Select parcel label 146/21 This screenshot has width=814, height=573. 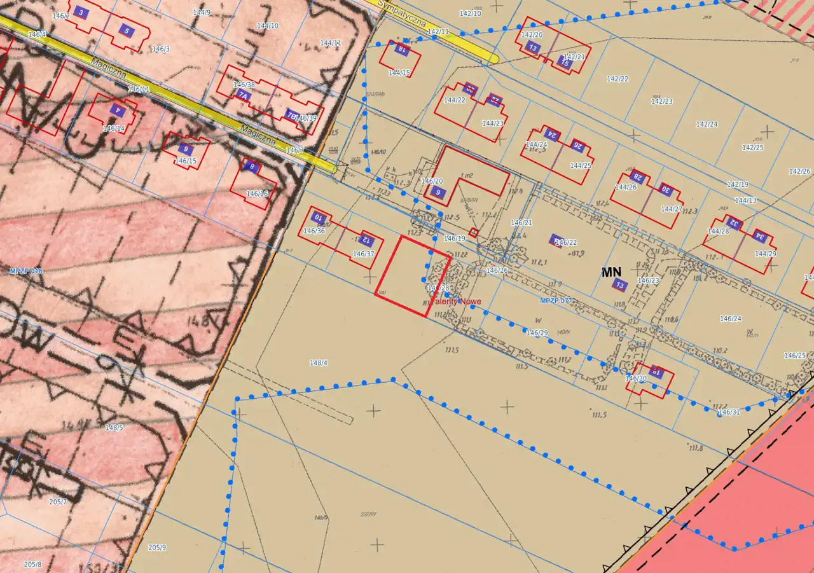(521, 223)
